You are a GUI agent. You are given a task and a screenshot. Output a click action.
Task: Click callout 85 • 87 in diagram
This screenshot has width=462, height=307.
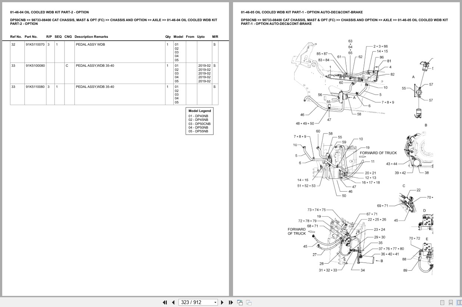point(322,54)
